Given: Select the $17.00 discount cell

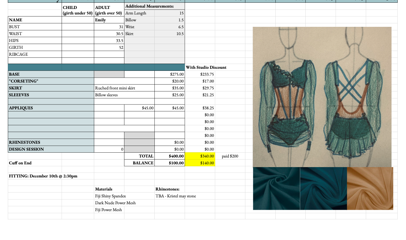Looking at the screenshot, I should coord(200,81).
